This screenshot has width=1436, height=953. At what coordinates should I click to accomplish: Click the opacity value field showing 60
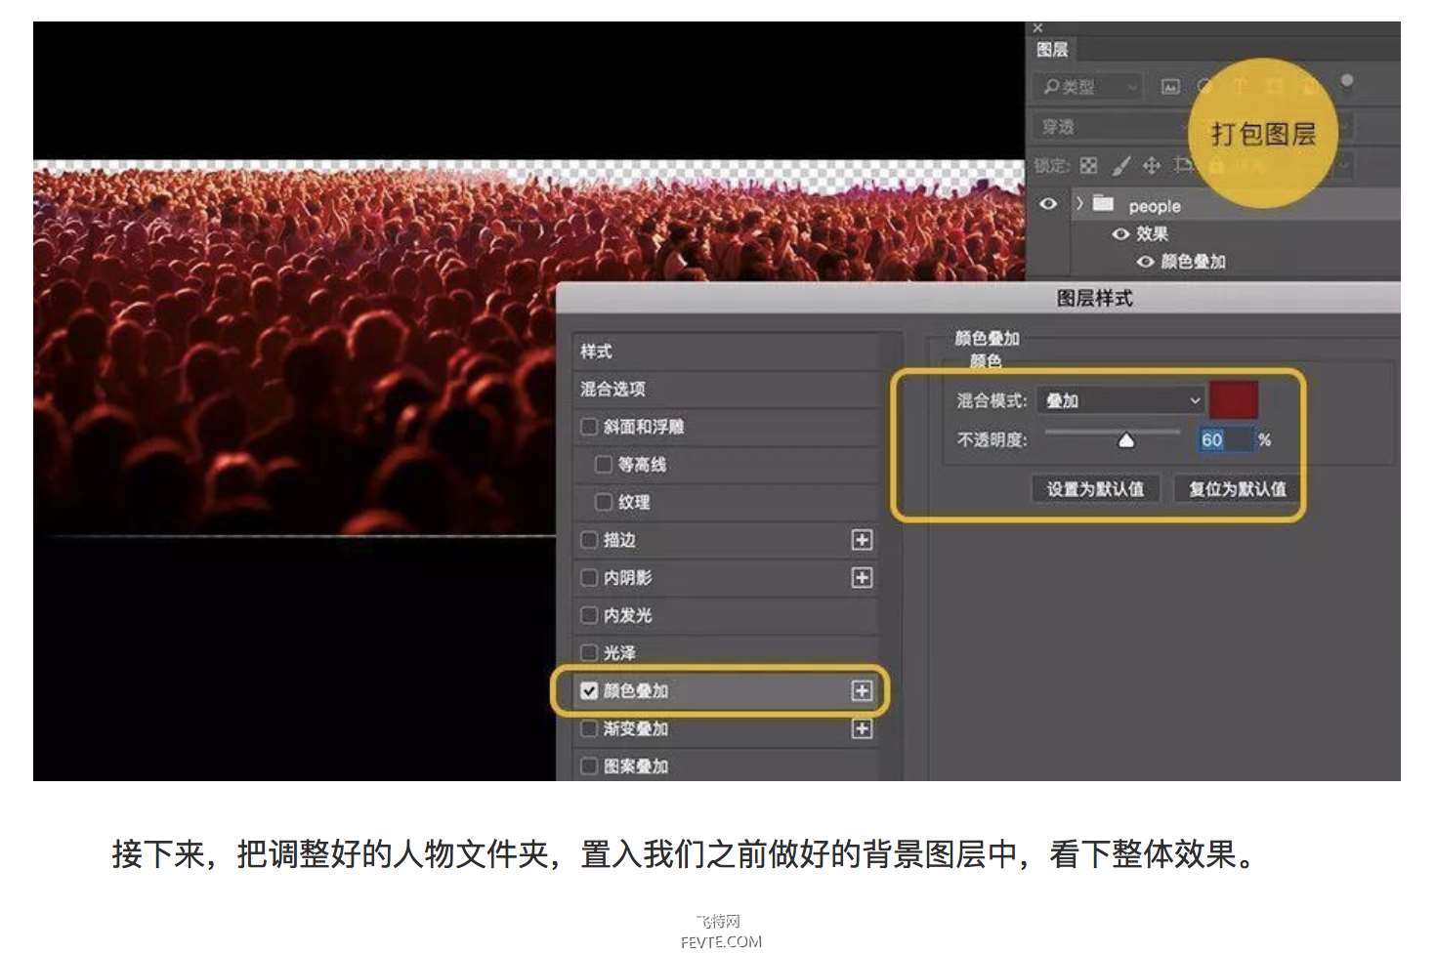tap(1226, 440)
